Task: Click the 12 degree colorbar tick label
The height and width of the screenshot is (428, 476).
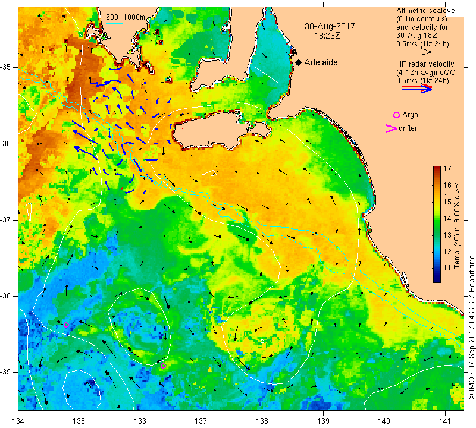Action: coord(447,251)
